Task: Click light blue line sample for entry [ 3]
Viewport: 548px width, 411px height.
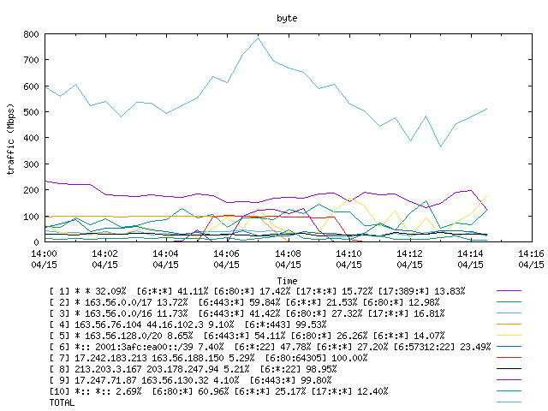Action: coord(509,313)
